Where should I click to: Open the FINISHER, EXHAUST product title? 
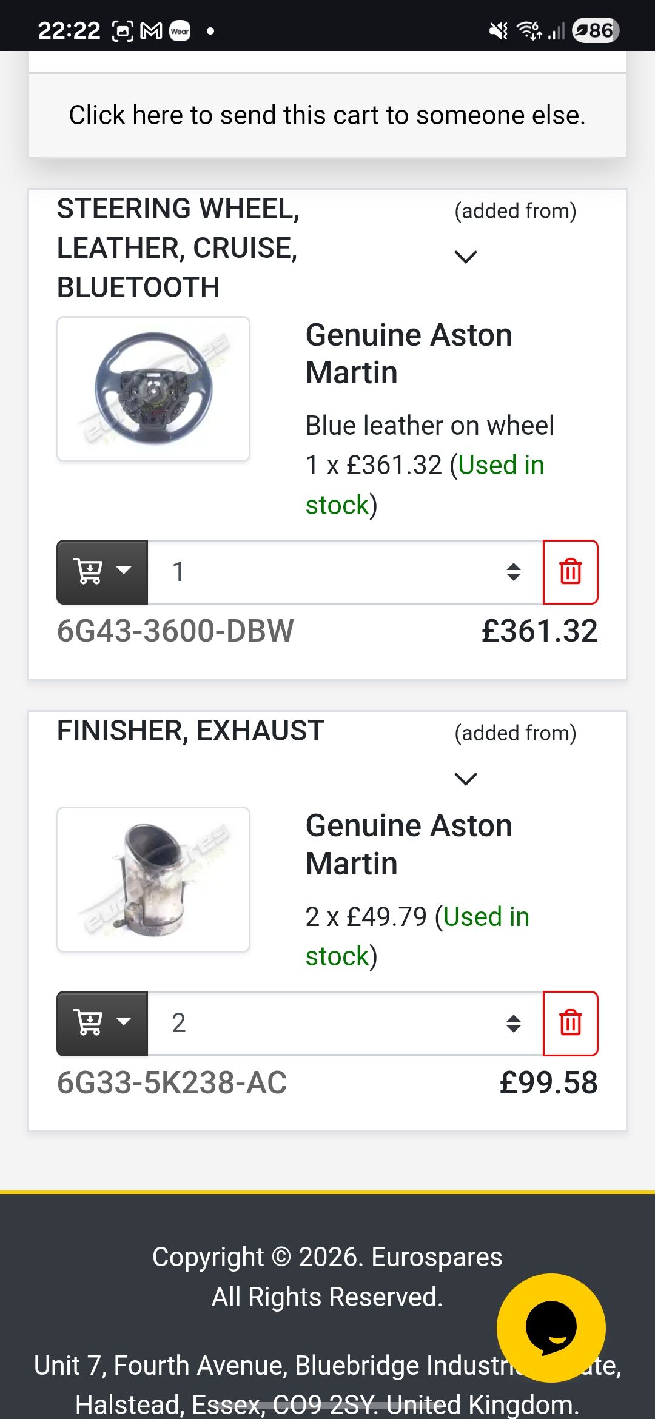[x=190, y=731]
